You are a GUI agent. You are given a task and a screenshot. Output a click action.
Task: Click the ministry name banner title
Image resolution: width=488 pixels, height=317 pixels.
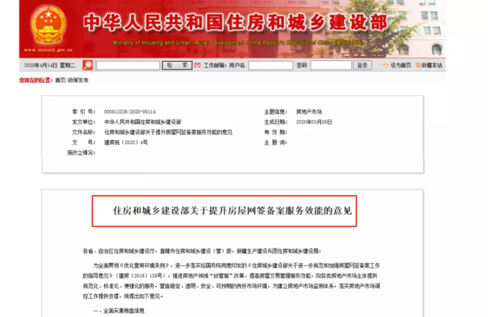[236, 23]
